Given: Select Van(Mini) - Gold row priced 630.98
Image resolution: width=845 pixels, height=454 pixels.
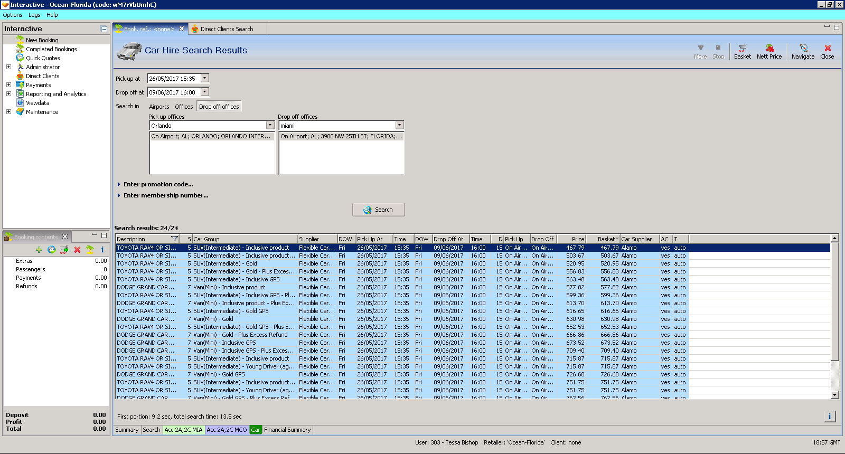Looking at the screenshot, I should tap(473, 319).
